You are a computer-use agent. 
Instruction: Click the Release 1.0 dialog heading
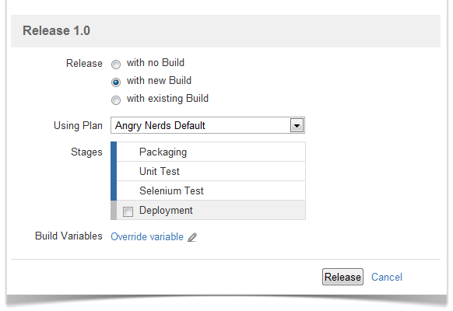[x=56, y=30]
